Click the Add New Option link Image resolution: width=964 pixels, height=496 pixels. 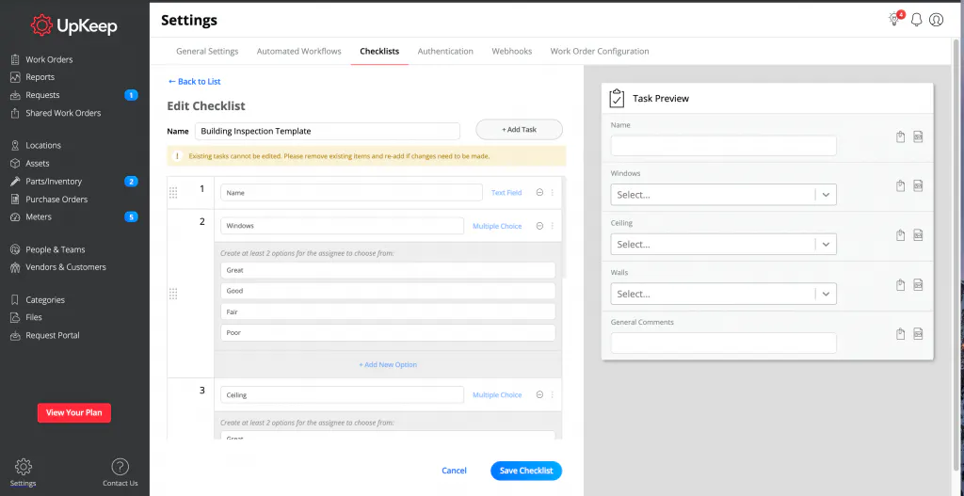388,364
